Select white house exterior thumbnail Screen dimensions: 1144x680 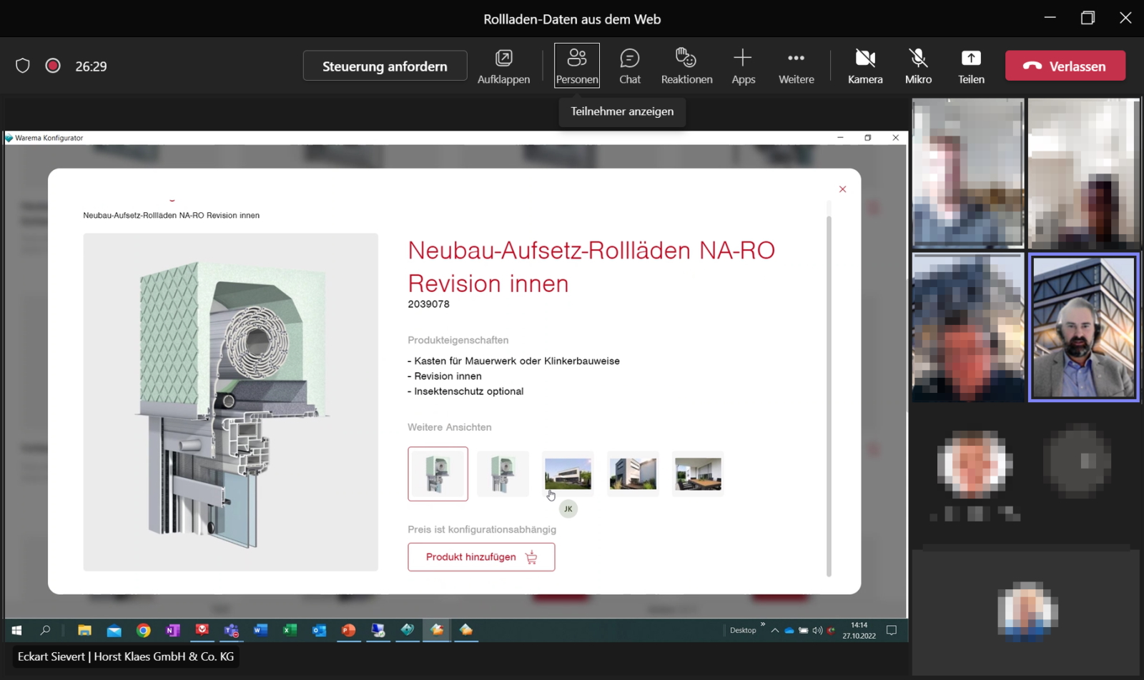tap(568, 474)
